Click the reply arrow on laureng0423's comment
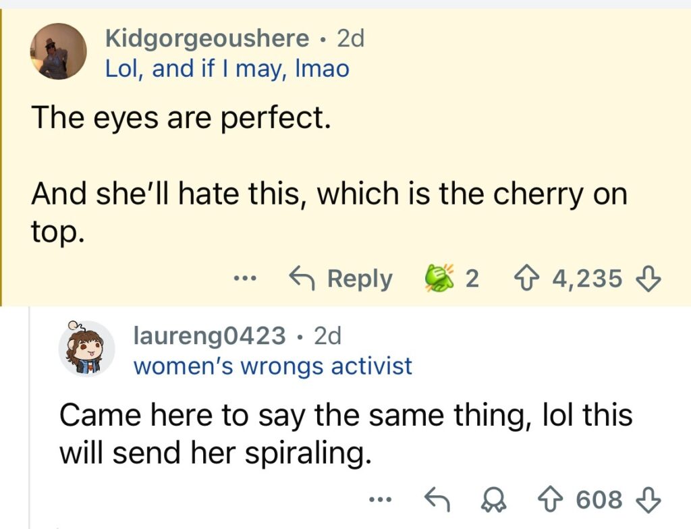The image size is (691, 529). coord(435,500)
